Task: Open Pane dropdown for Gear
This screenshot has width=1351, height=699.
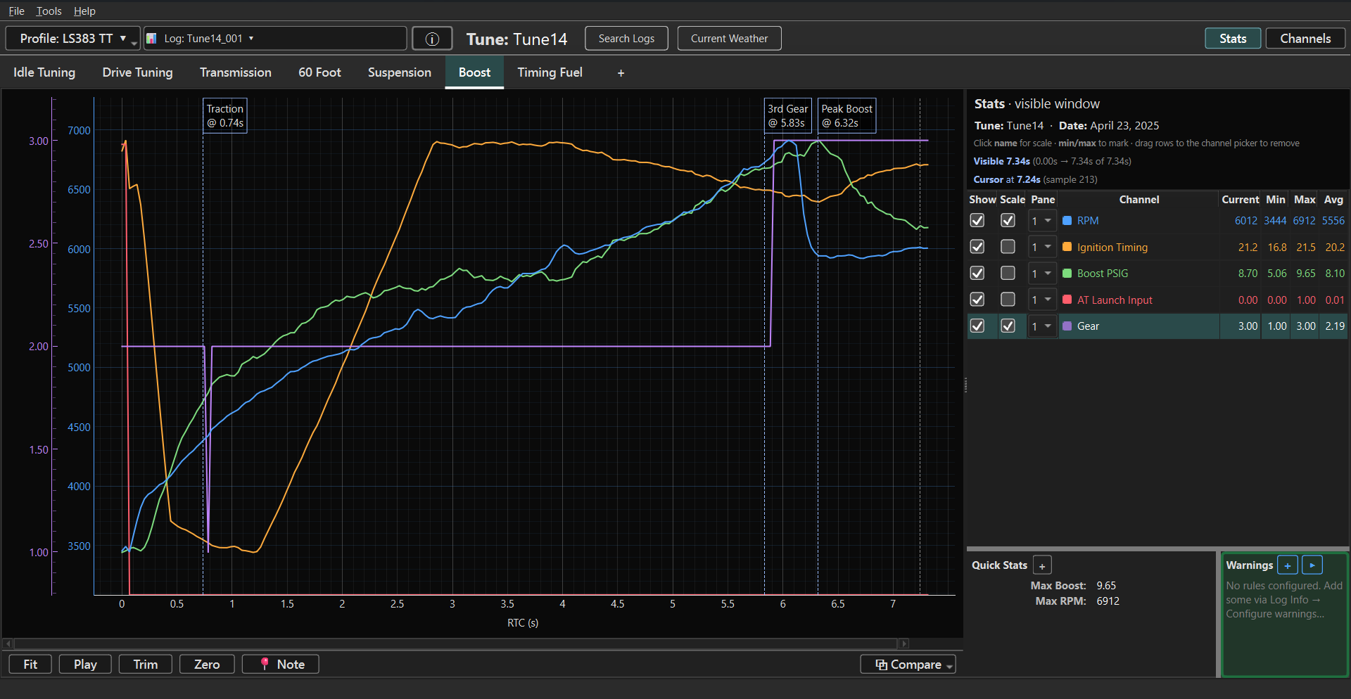Action: [x=1042, y=326]
